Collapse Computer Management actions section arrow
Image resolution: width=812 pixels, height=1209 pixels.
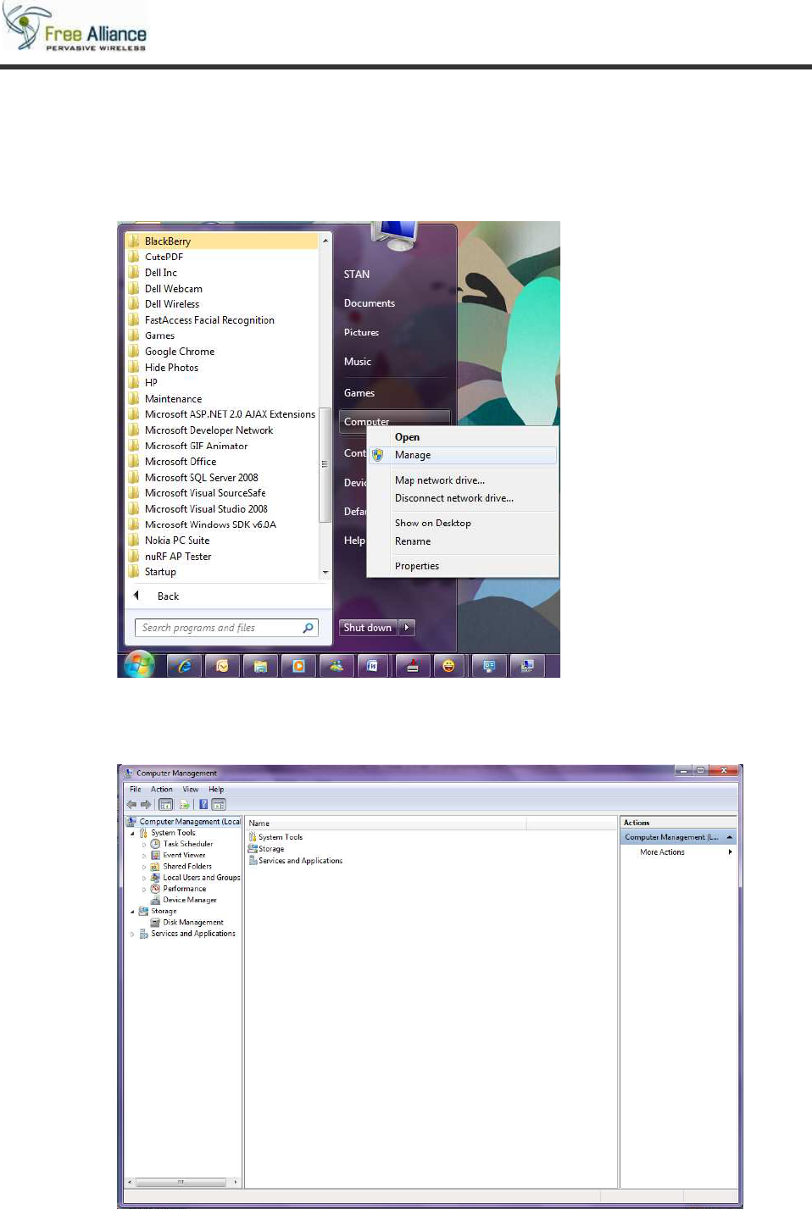pos(730,837)
